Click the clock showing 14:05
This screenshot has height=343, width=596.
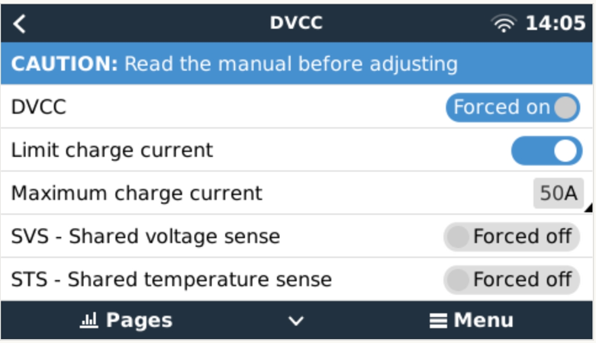556,24
